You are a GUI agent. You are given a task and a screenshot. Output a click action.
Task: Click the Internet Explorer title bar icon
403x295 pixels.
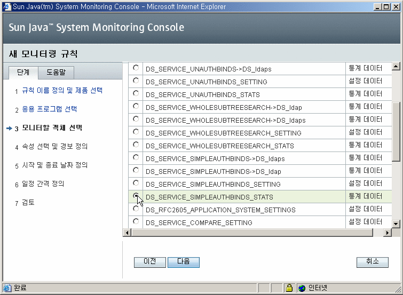(x=7, y=6)
